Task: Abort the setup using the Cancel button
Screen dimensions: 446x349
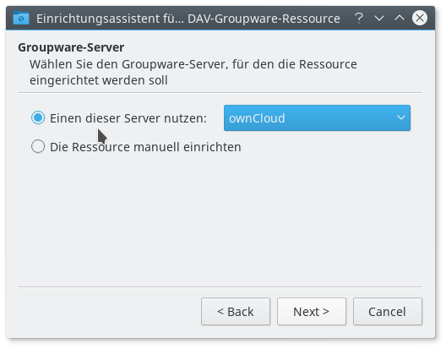Action: 388,312
